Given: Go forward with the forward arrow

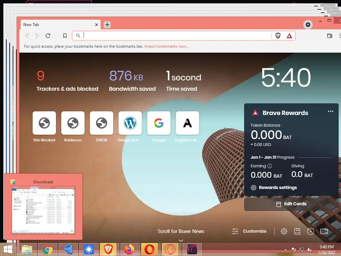Looking at the screenshot, I should [x=37, y=35].
